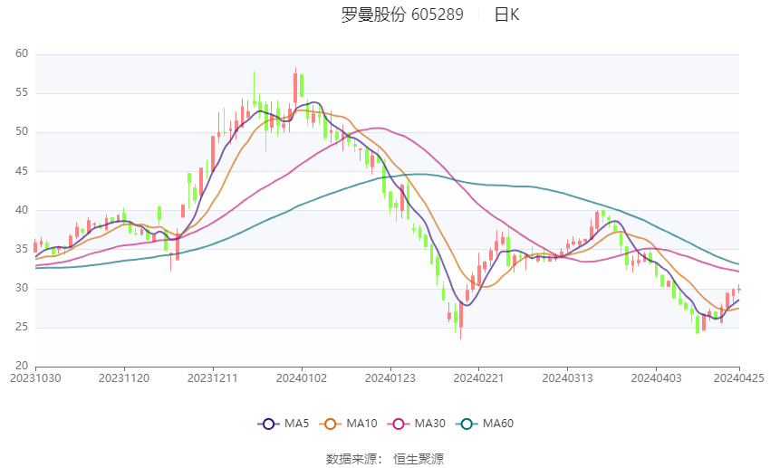
Task: Click the 20 price label on y-axis
Action: tap(23, 366)
